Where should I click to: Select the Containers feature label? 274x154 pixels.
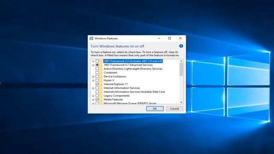tap(110, 73)
